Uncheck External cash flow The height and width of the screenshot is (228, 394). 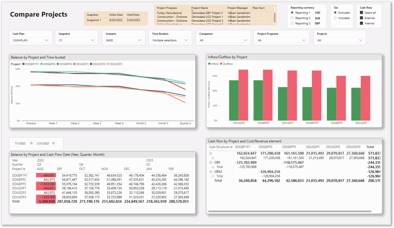point(361,18)
